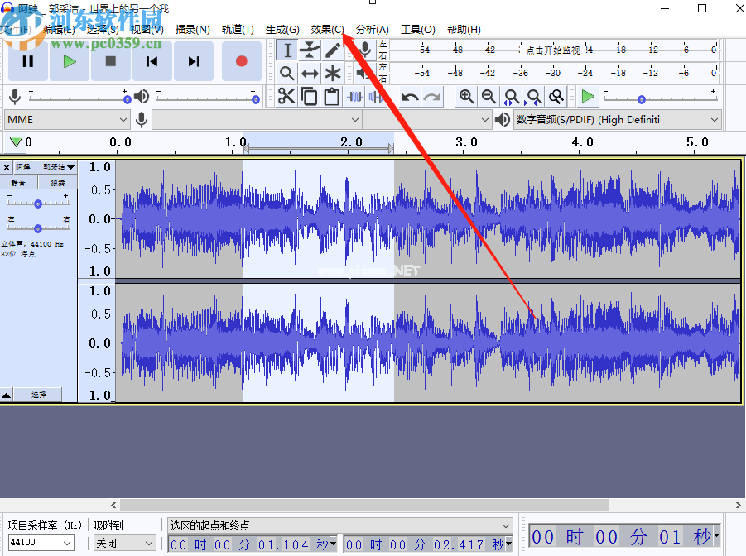Expand the 数字音频(S/PDIF) playback device dropdown
This screenshot has width=746, height=556.
click(618, 120)
